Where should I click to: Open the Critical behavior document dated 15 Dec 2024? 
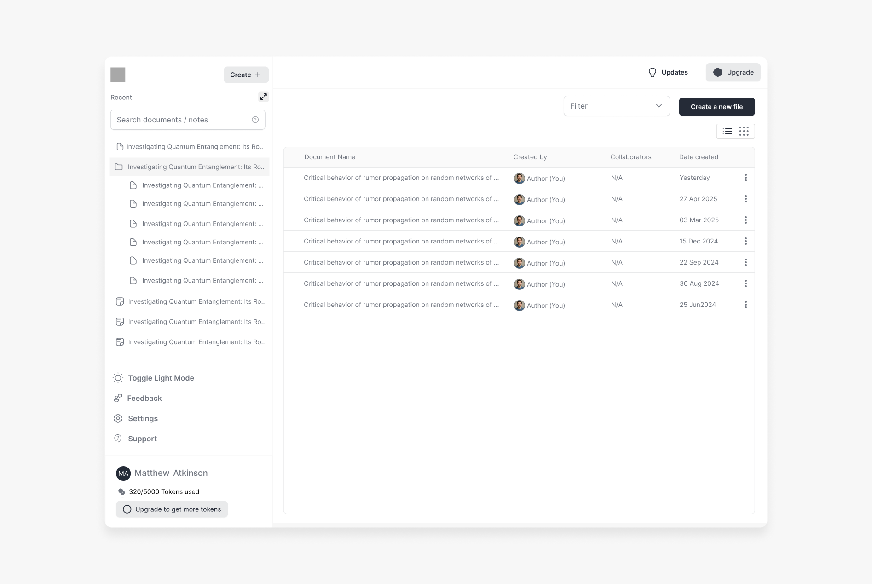click(401, 241)
